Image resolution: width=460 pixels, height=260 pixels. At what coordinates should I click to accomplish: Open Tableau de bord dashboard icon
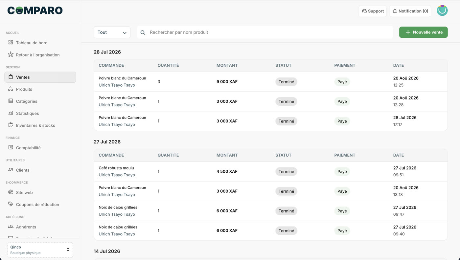click(11, 42)
